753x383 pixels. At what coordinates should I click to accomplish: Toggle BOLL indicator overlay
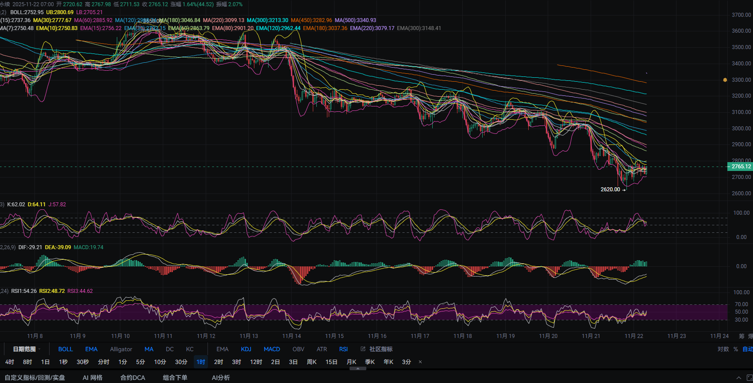point(65,349)
